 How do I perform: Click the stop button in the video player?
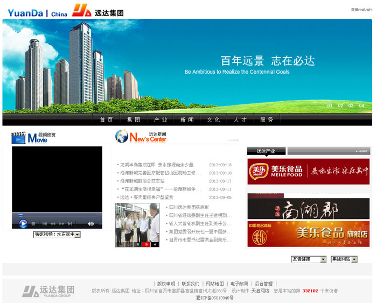pos(33,223)
